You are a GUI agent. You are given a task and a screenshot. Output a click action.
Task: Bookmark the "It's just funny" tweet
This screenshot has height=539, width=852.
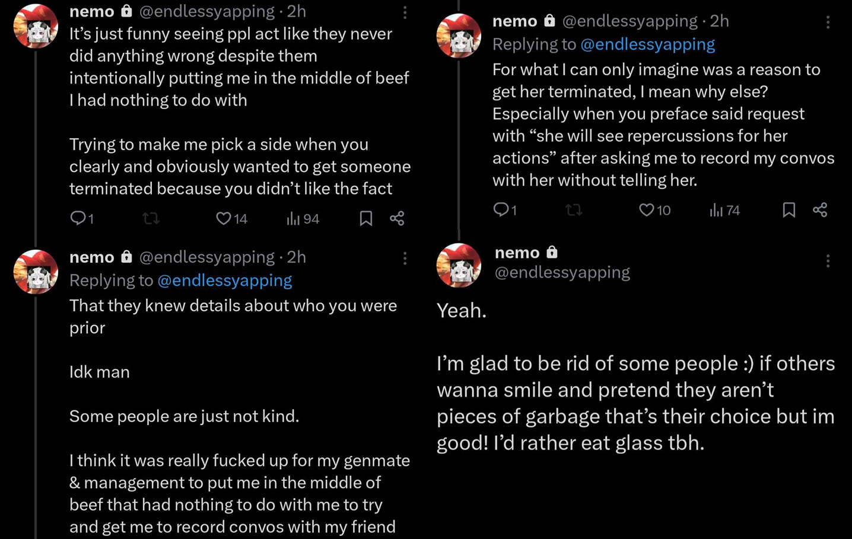coord(366,219)
